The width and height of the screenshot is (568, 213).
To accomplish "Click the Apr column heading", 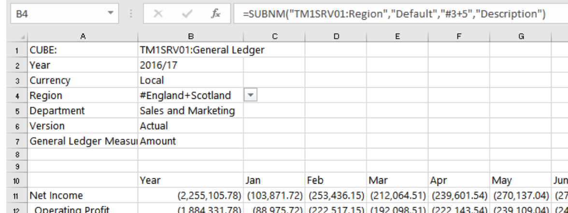I will coord(459,180).
